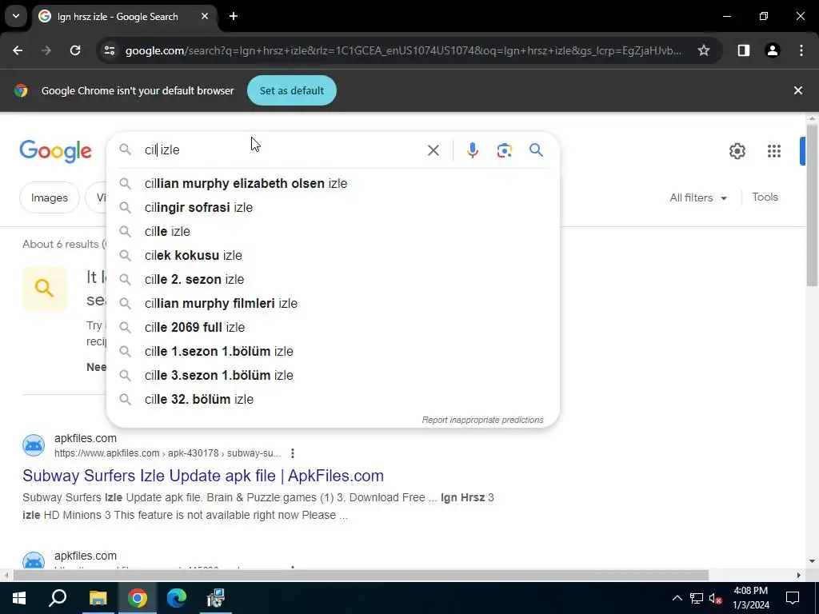Click inside the 'cil izle' search field
This screenshot has width=819, height=614.
click(282, 150)
